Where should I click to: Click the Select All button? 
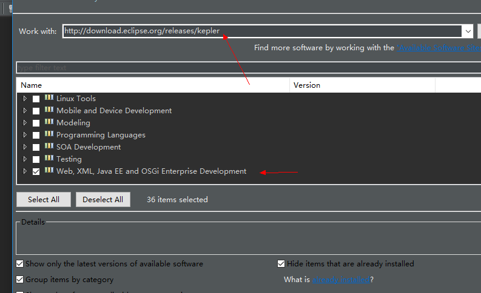(x=44, y=200)
